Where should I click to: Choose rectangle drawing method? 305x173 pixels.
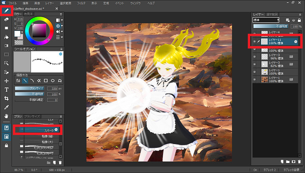click(x=46, y=80)
